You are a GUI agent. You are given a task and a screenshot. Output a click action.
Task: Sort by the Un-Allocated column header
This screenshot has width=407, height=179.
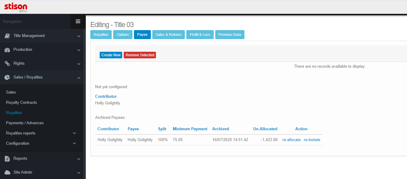point(265,129)
